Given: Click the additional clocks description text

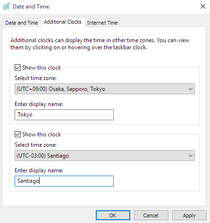Looking at the screenshot, I should coord(100,44).
